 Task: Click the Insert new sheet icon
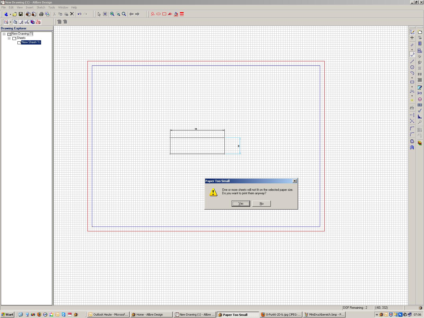click(x=420, y=32)
